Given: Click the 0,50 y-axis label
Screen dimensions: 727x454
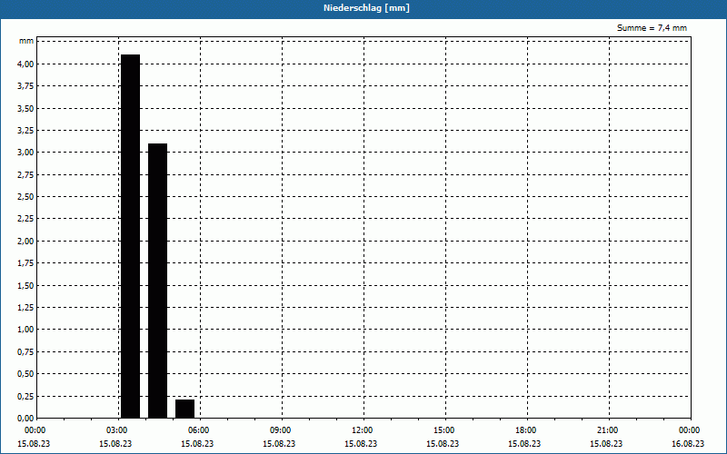Looking at the screenshot, I should point(25,374).
